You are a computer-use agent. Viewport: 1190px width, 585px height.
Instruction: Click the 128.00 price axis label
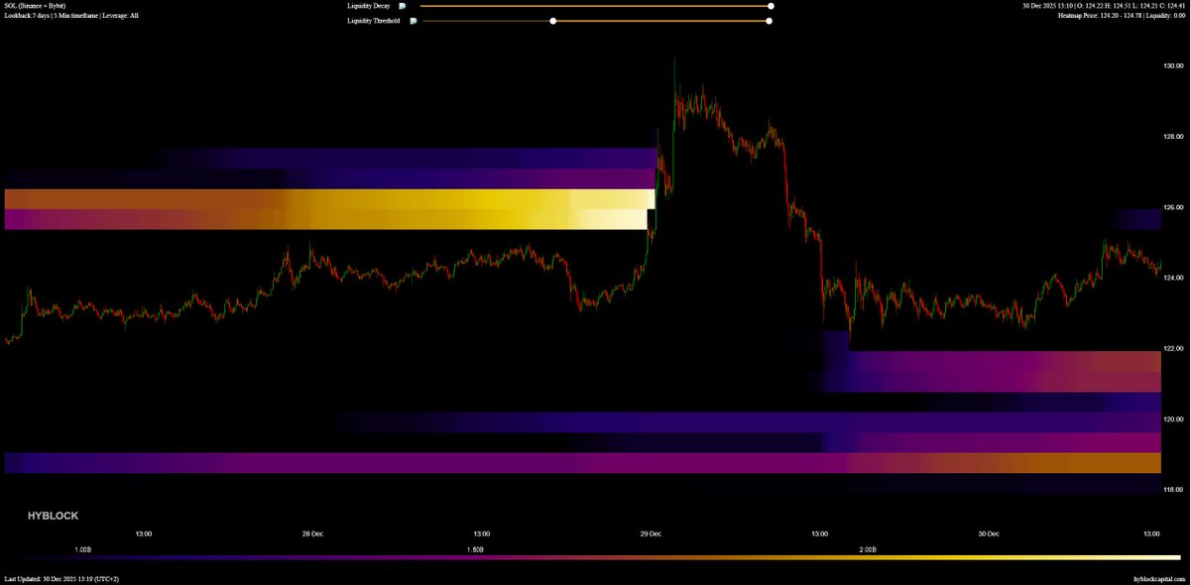tap(1172, 137)
